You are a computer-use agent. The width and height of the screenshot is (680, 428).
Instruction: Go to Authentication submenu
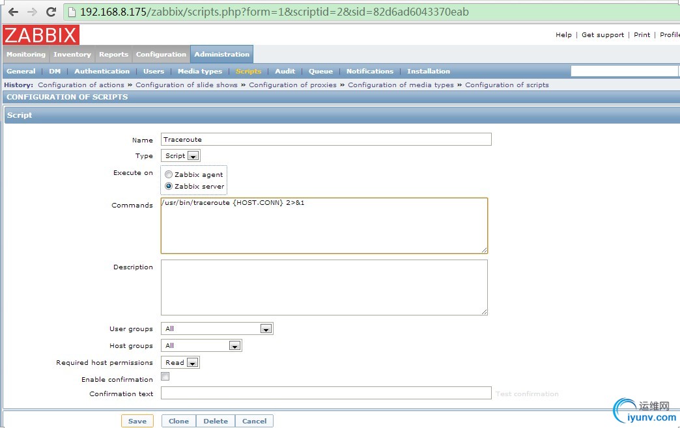point(102,72)
